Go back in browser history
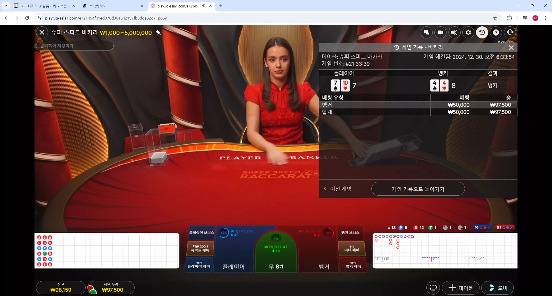Screen dimensions: 552x296 [6, 18]
